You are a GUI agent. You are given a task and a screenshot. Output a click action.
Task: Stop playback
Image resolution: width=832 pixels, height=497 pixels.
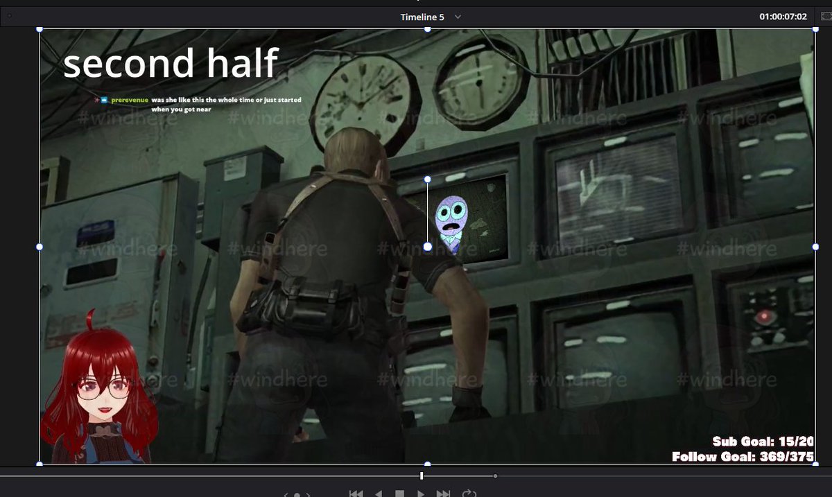coord(399,494)
